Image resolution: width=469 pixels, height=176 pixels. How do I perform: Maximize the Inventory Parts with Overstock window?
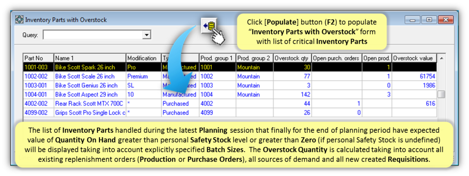429,20
